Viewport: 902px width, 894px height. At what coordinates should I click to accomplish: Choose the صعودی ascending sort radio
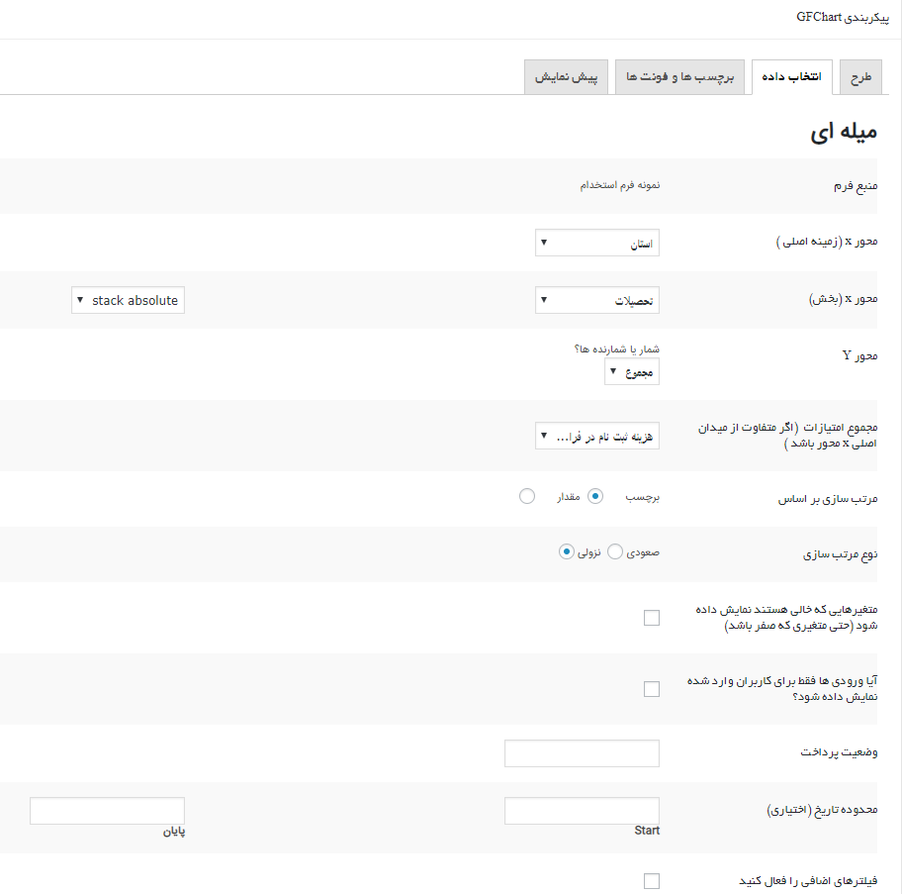615,551
